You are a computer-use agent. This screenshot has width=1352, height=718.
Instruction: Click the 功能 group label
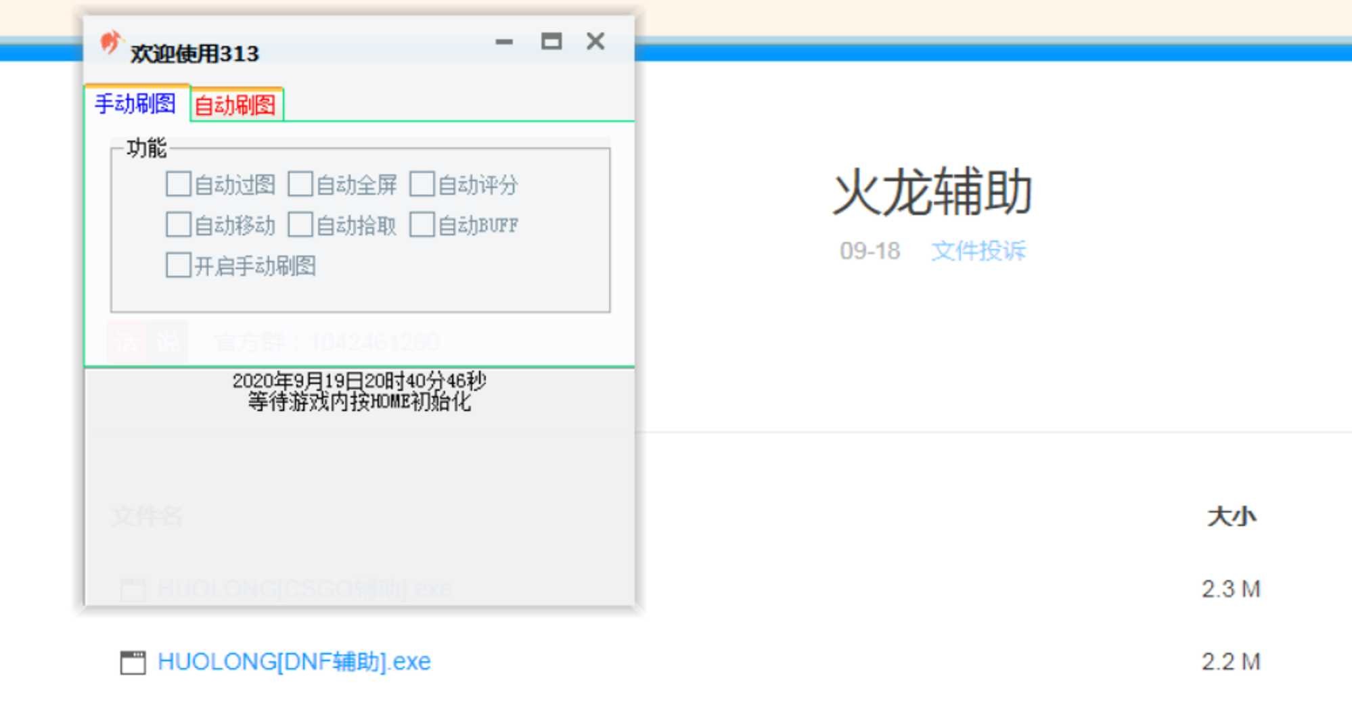146,147
